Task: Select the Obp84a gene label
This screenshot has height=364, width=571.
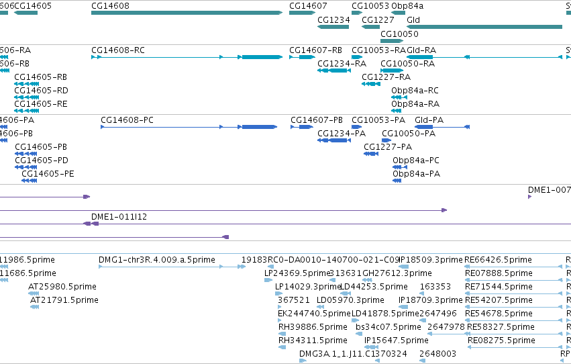Action: pyautogui.click(x=407, y=6)
